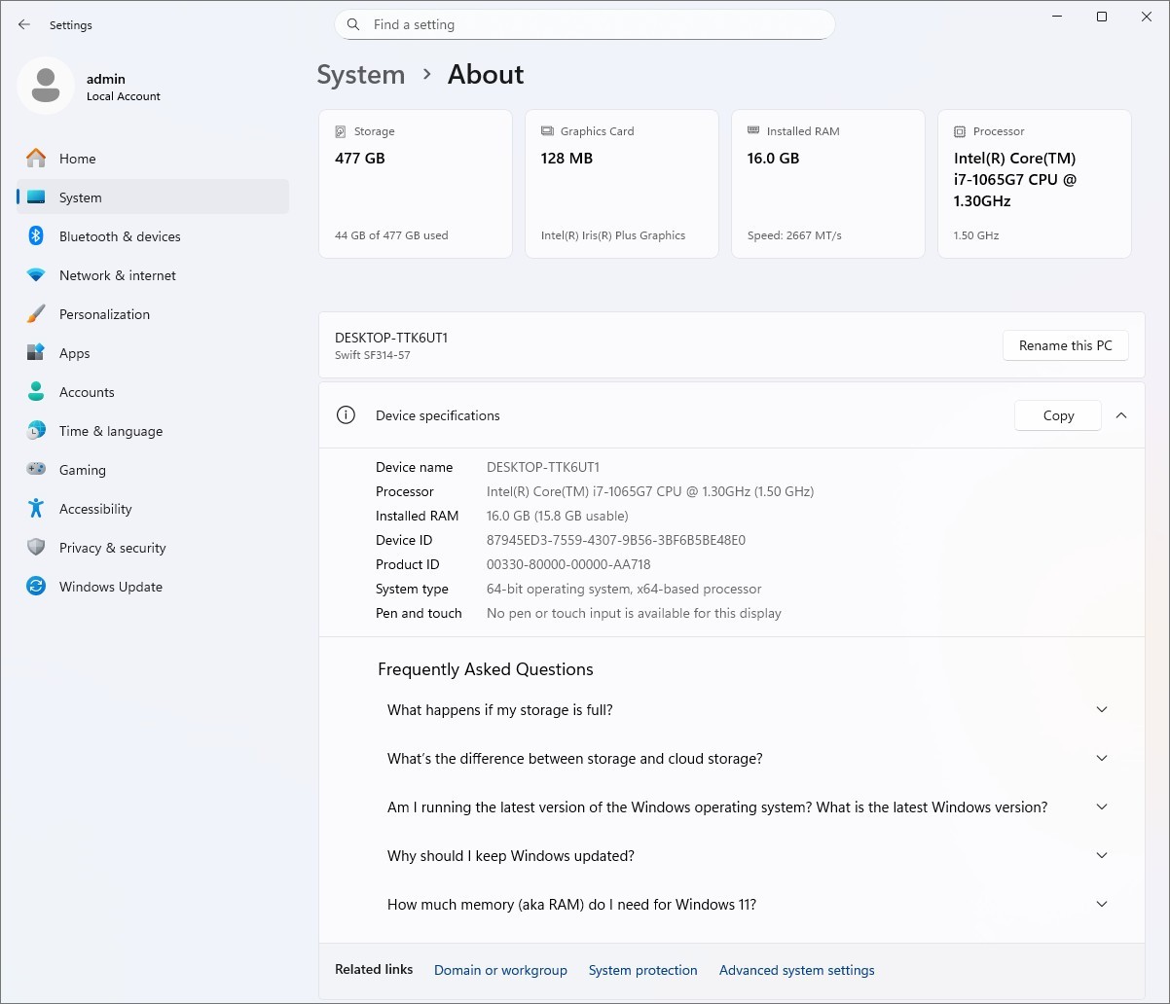Collapse the Device specifications section
Image resolution: width=1170 pixels, height=1004 pixels.
pos(1121,415)
